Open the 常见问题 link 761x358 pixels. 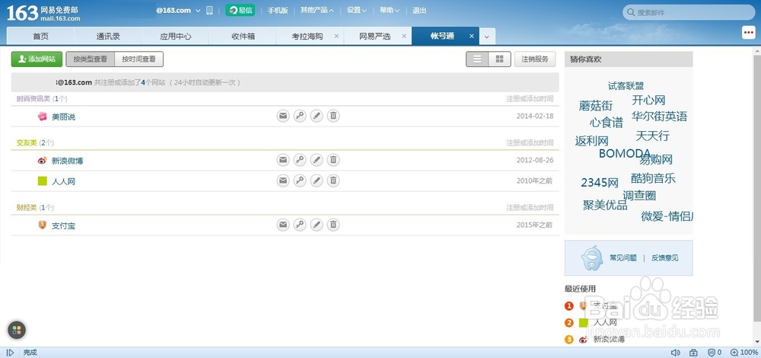click(623, 258)
